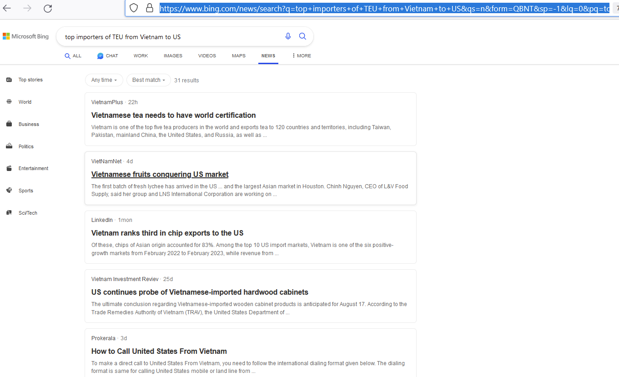This screenshot has width=619, height=377.
Task: Select the Entertainment clapperboard icon
Action: pyautogui.click(x=9, y=168)
